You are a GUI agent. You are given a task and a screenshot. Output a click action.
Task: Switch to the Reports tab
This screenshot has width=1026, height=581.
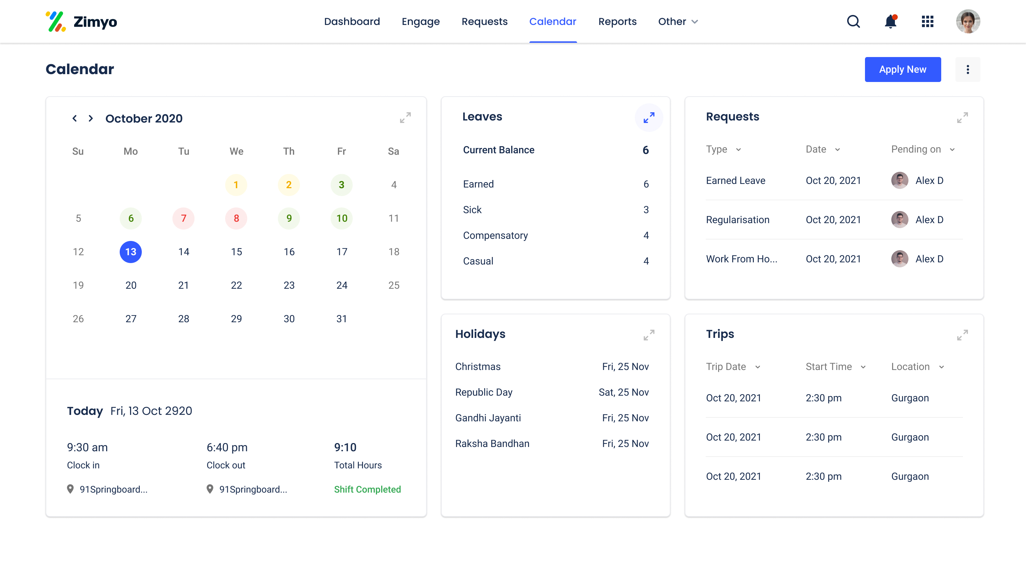click(617, 21)
